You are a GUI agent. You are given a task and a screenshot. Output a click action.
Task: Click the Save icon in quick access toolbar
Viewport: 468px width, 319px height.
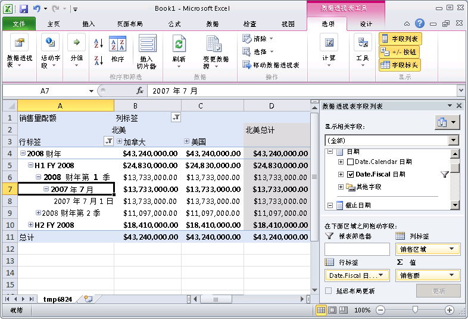[x=24, y=9]
